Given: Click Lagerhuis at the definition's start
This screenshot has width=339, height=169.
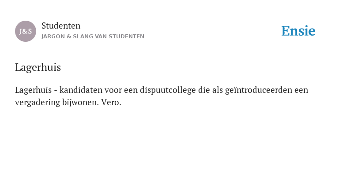Looking at the screenshot, I should pos(33,90).
